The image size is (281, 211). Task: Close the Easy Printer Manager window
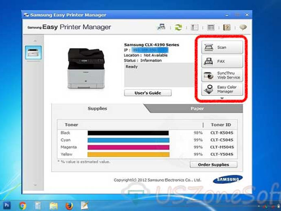(x=247, y=15)
